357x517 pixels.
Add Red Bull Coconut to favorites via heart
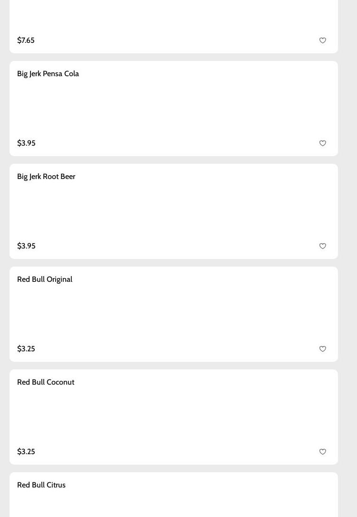[x=323, y=452]
